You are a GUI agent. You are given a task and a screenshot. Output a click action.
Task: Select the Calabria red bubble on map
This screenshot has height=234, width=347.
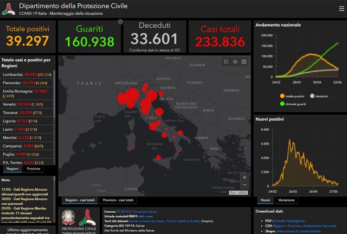coord(179,151)
